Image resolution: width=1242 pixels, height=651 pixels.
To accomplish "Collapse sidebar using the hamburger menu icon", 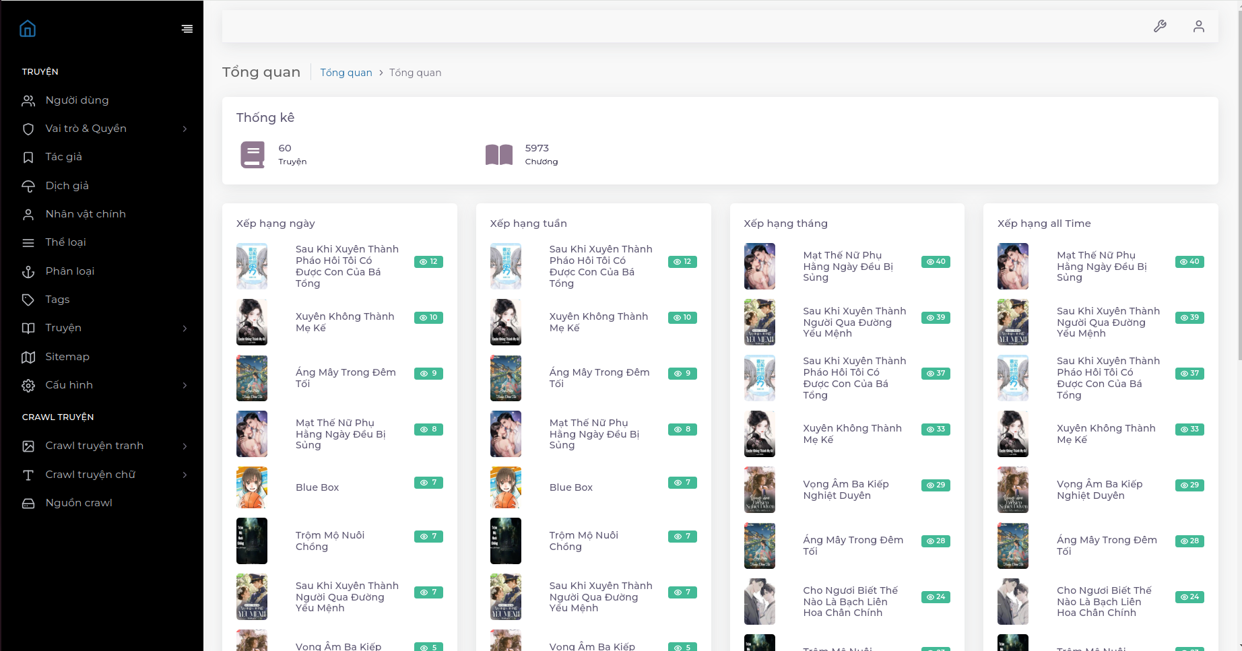I will (187, 29).
